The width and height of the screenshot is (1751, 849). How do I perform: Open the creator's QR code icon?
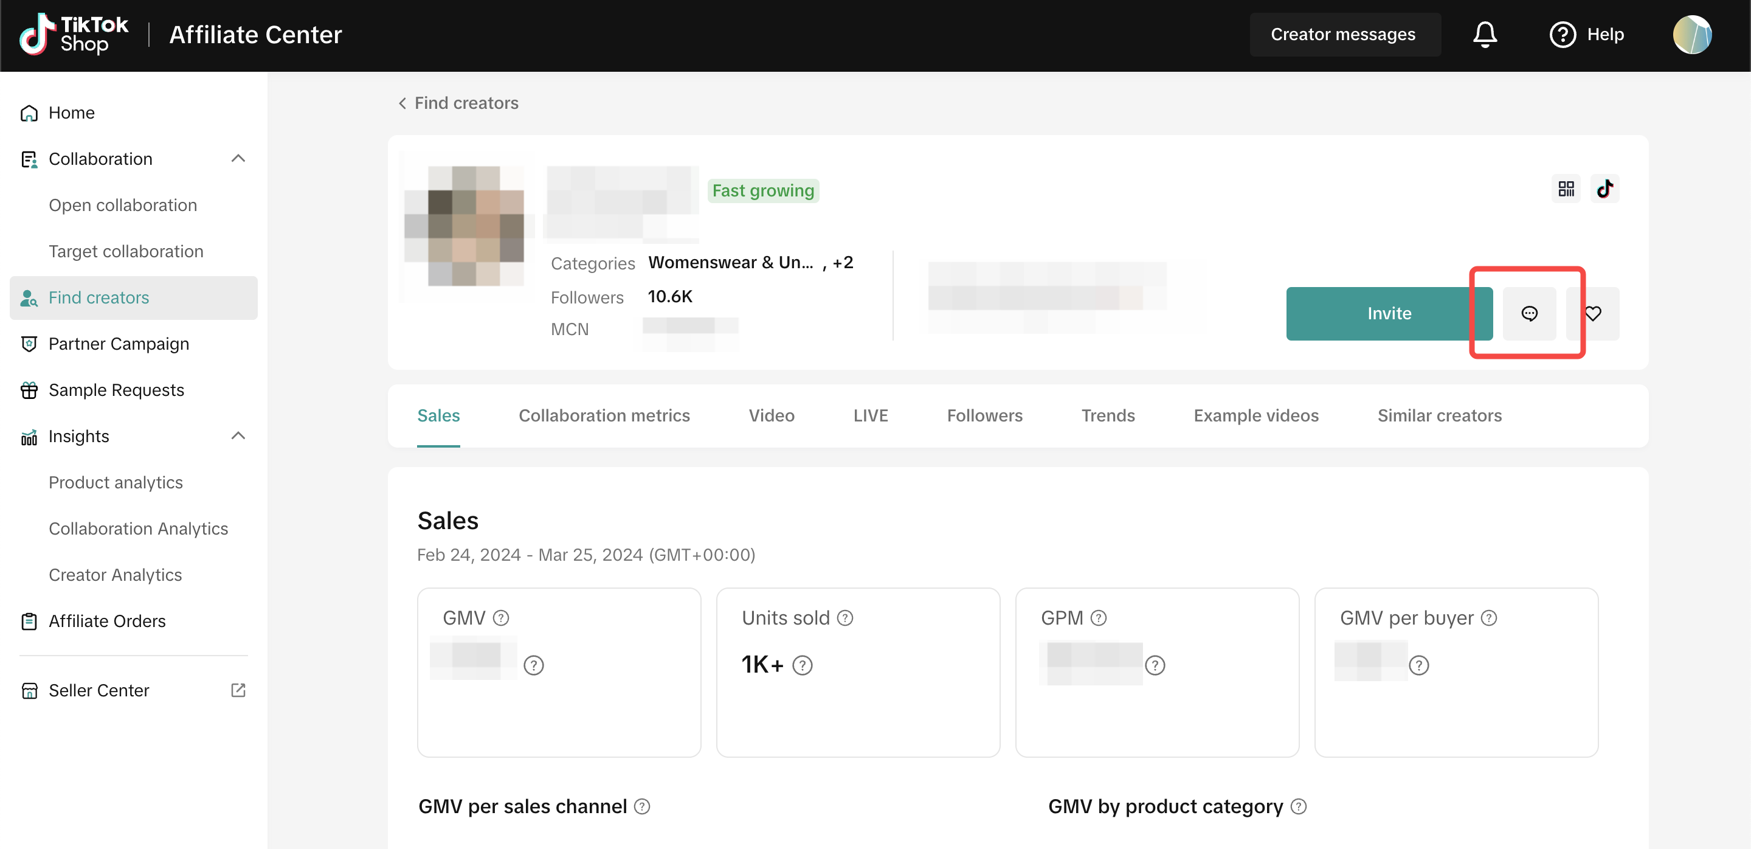(1566, 189)
